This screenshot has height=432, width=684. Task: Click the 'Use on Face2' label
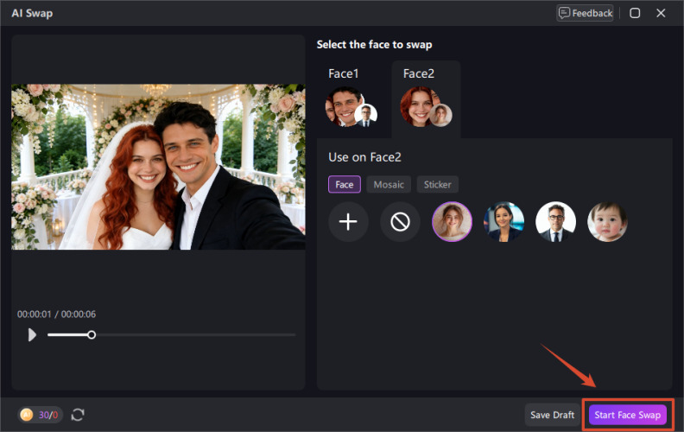click(364, 157)
